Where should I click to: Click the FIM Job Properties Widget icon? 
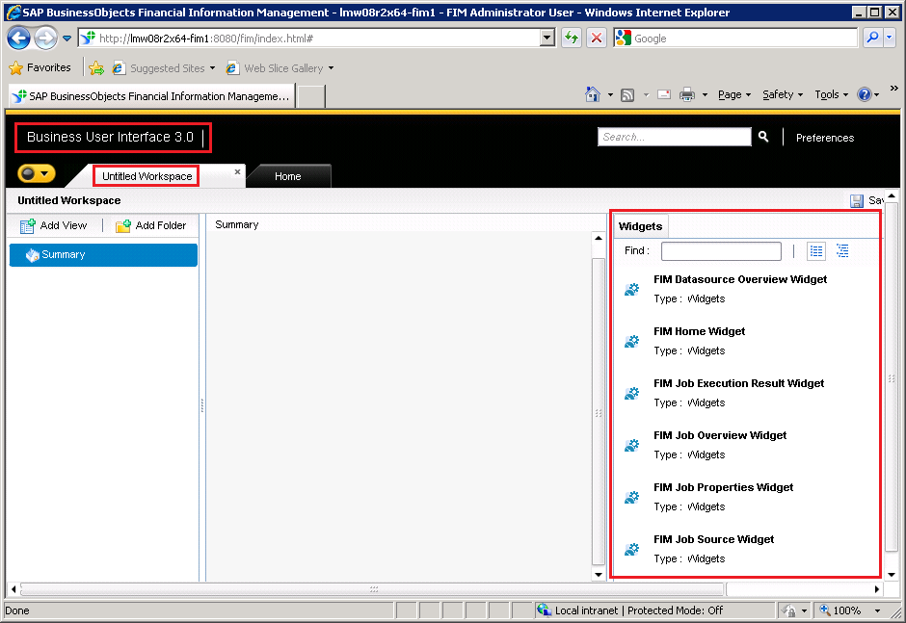click(632, 497)
